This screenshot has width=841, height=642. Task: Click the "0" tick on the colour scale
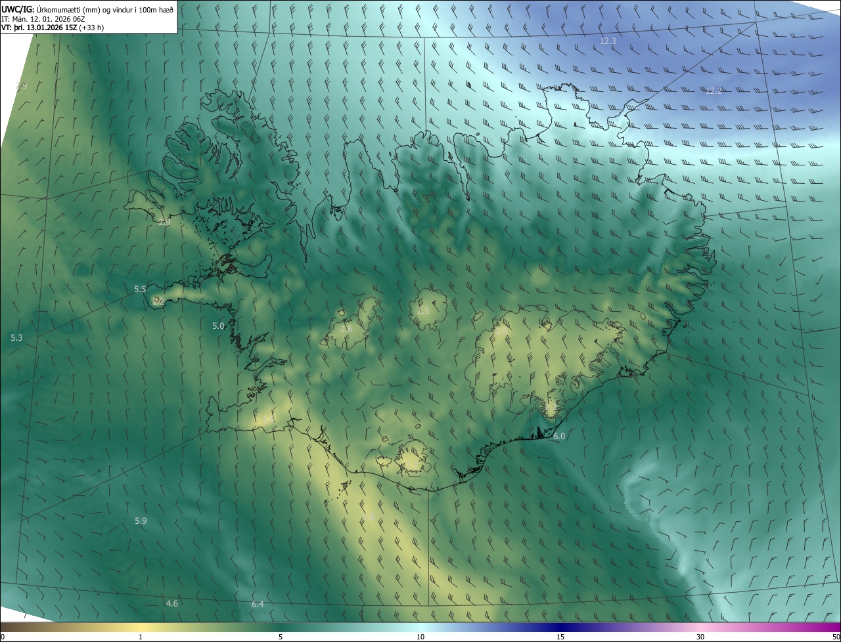(3, 637)
